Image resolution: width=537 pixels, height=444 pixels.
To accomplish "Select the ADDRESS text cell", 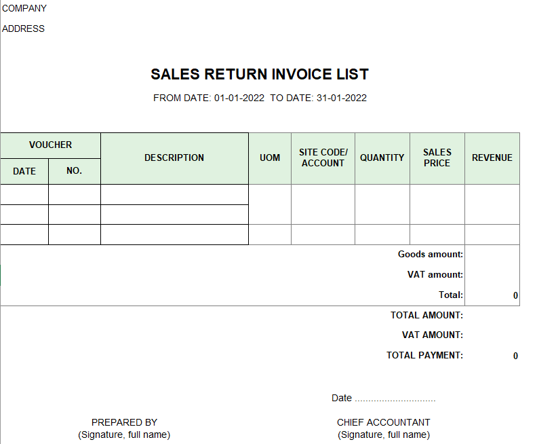I will pos(23,29).
